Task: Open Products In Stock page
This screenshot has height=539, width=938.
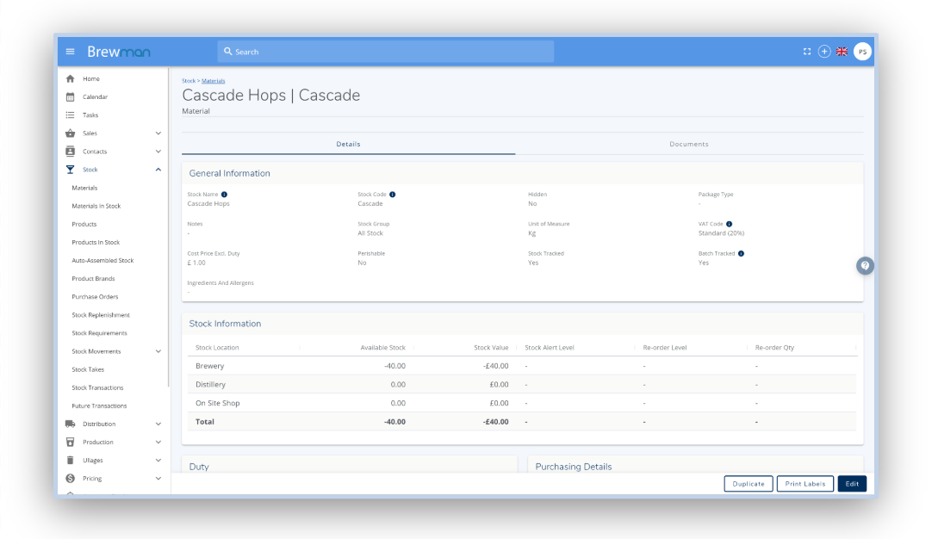Action: 96,242
